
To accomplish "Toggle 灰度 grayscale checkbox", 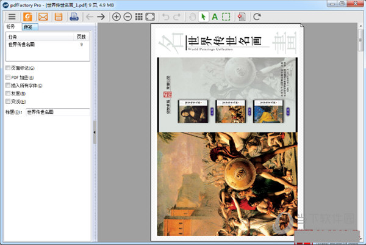I will (7, 93).
